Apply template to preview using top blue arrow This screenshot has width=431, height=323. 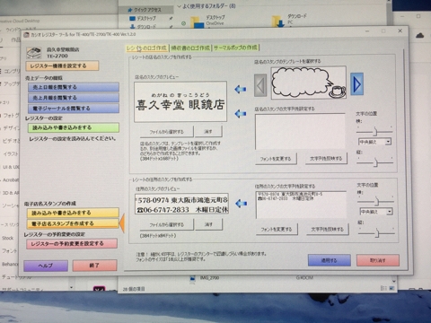point(241,89)
